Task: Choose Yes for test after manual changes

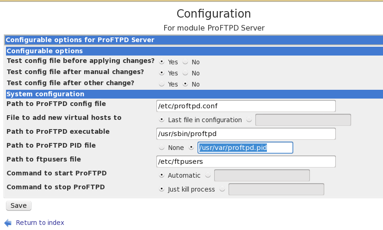Action: (x=161, y=73)
